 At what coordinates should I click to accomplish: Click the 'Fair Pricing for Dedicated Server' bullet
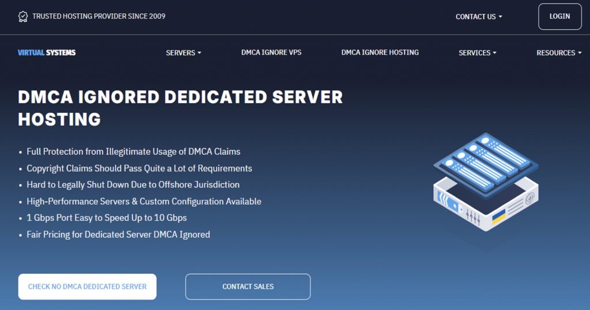point(118,235)
